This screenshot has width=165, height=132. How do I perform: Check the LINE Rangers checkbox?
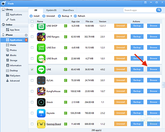click(32, 37)
